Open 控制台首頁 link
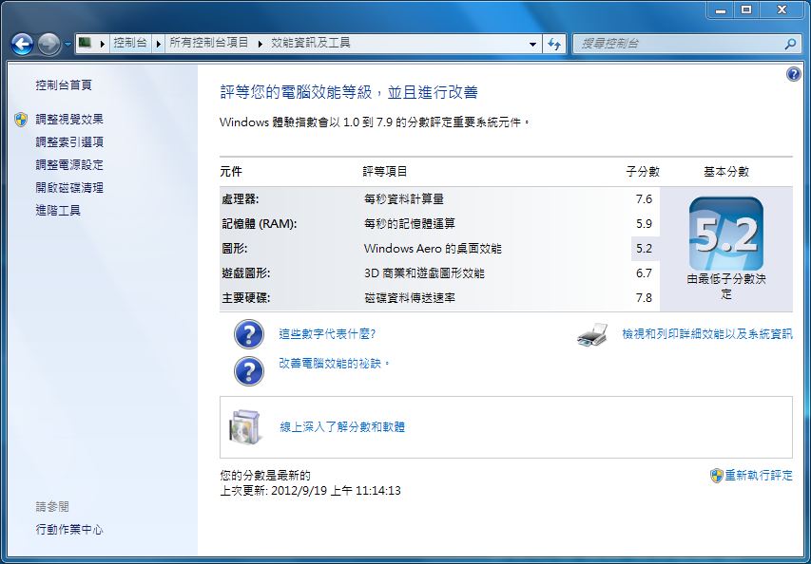 [x=64, y=85]
